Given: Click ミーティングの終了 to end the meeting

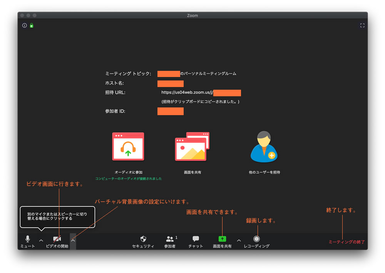Looking at the screenshot, I should pos(347,242).
